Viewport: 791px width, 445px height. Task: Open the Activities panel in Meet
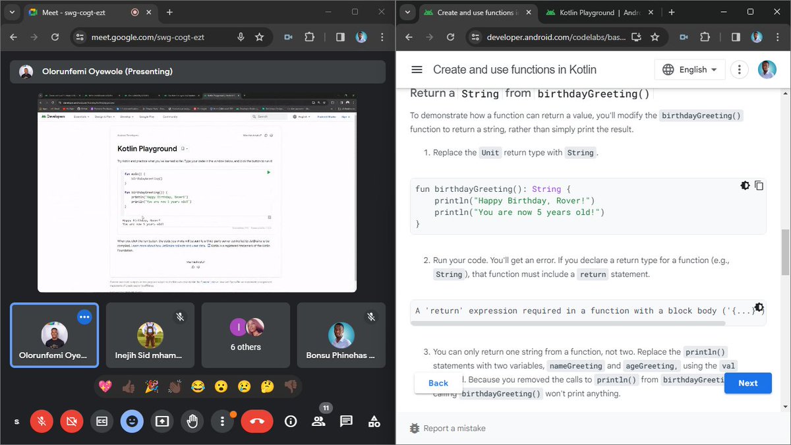coord(374,421)
